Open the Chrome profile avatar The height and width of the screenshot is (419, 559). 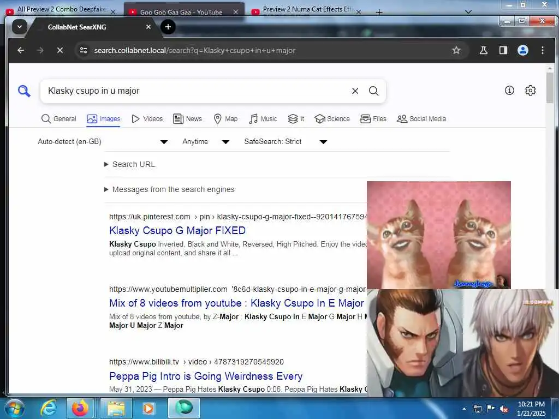pos(522,50)
